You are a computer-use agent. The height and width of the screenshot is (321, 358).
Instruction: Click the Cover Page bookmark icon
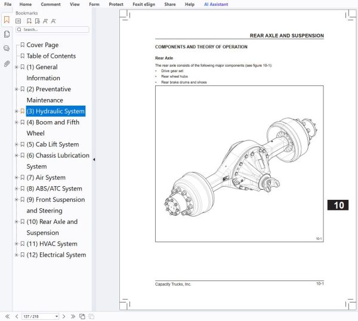coord(23,45)
